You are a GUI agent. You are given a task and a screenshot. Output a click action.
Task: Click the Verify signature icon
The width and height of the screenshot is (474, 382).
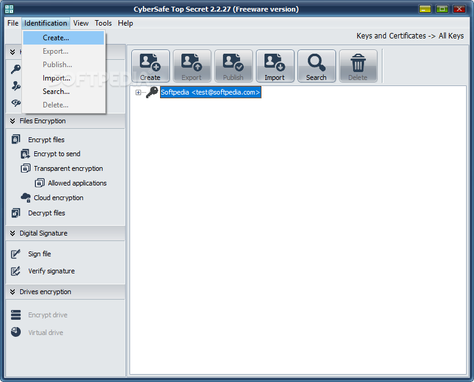point(16,271)
